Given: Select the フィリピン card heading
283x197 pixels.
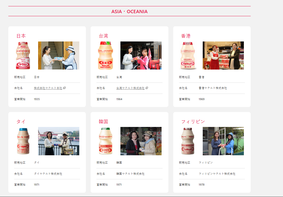Looking at the screenshot, I should (x=193, y=121).
